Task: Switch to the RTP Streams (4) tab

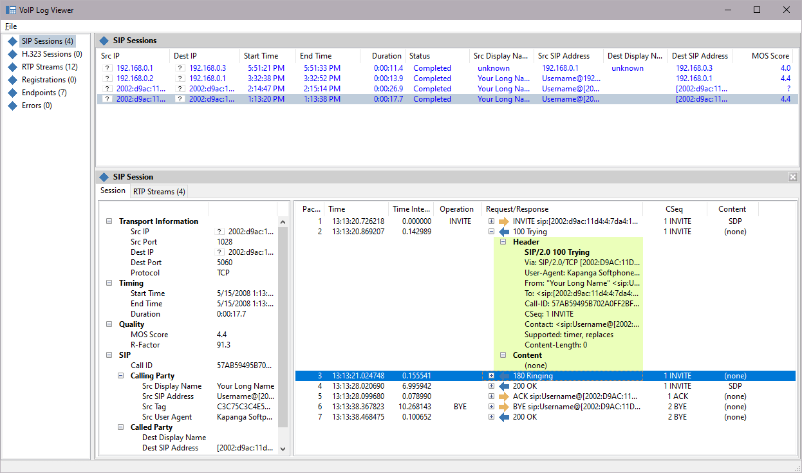Action: 158,192
